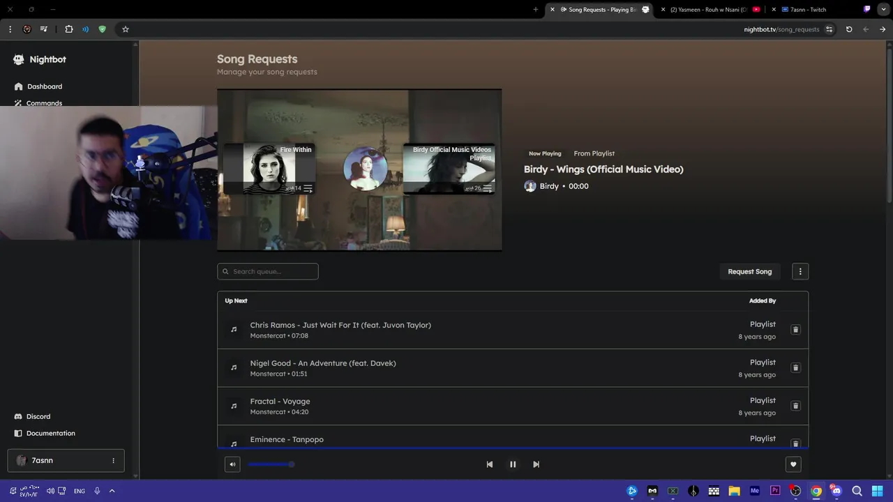Click Birdy artist name under Now Playing
893x502 pixels.
(549, 186)
